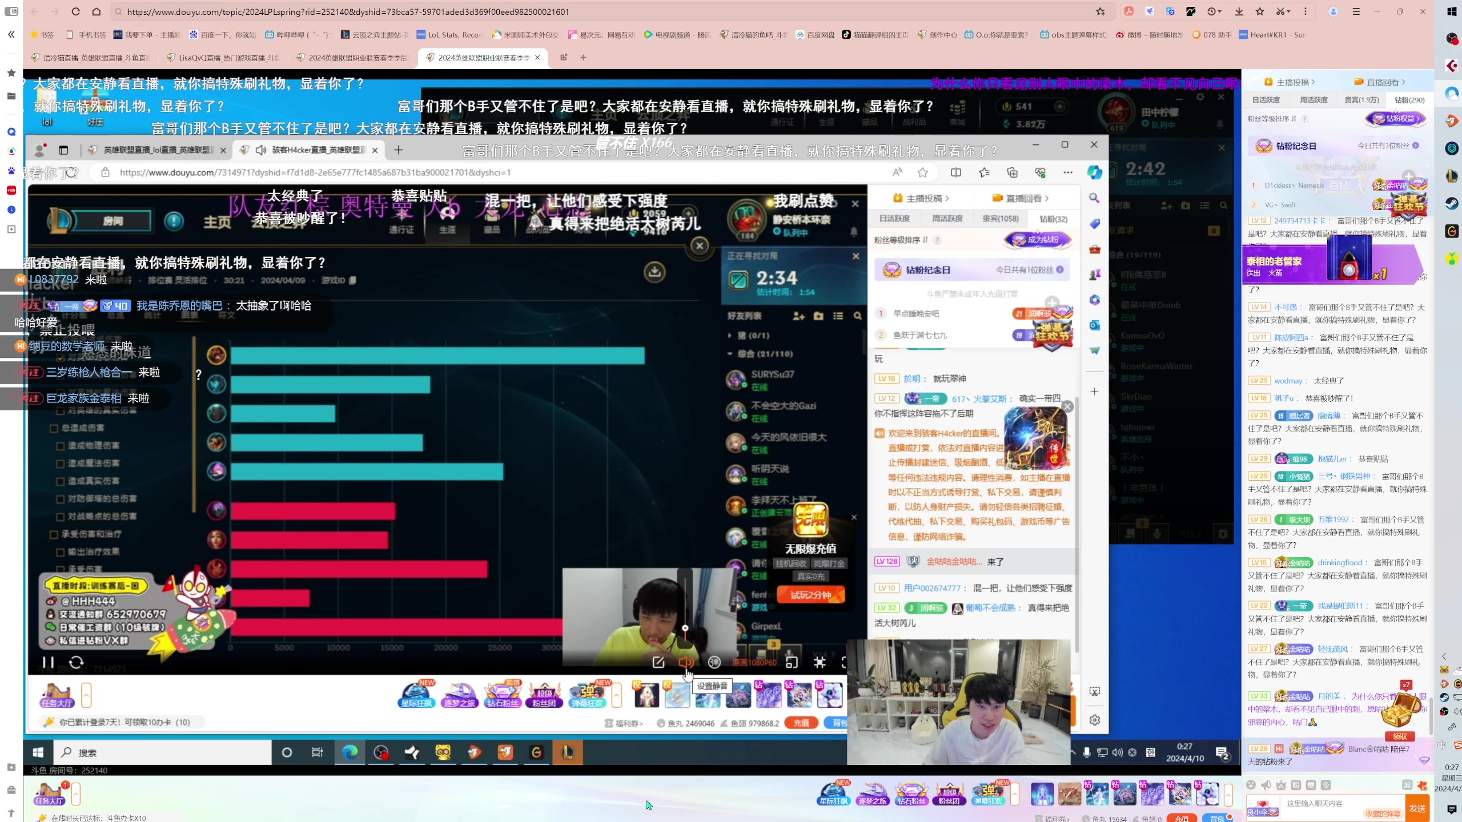Open the 原画1080P60 quality selector
Viewport: 1462px width, 822px height.
[754, 663]
